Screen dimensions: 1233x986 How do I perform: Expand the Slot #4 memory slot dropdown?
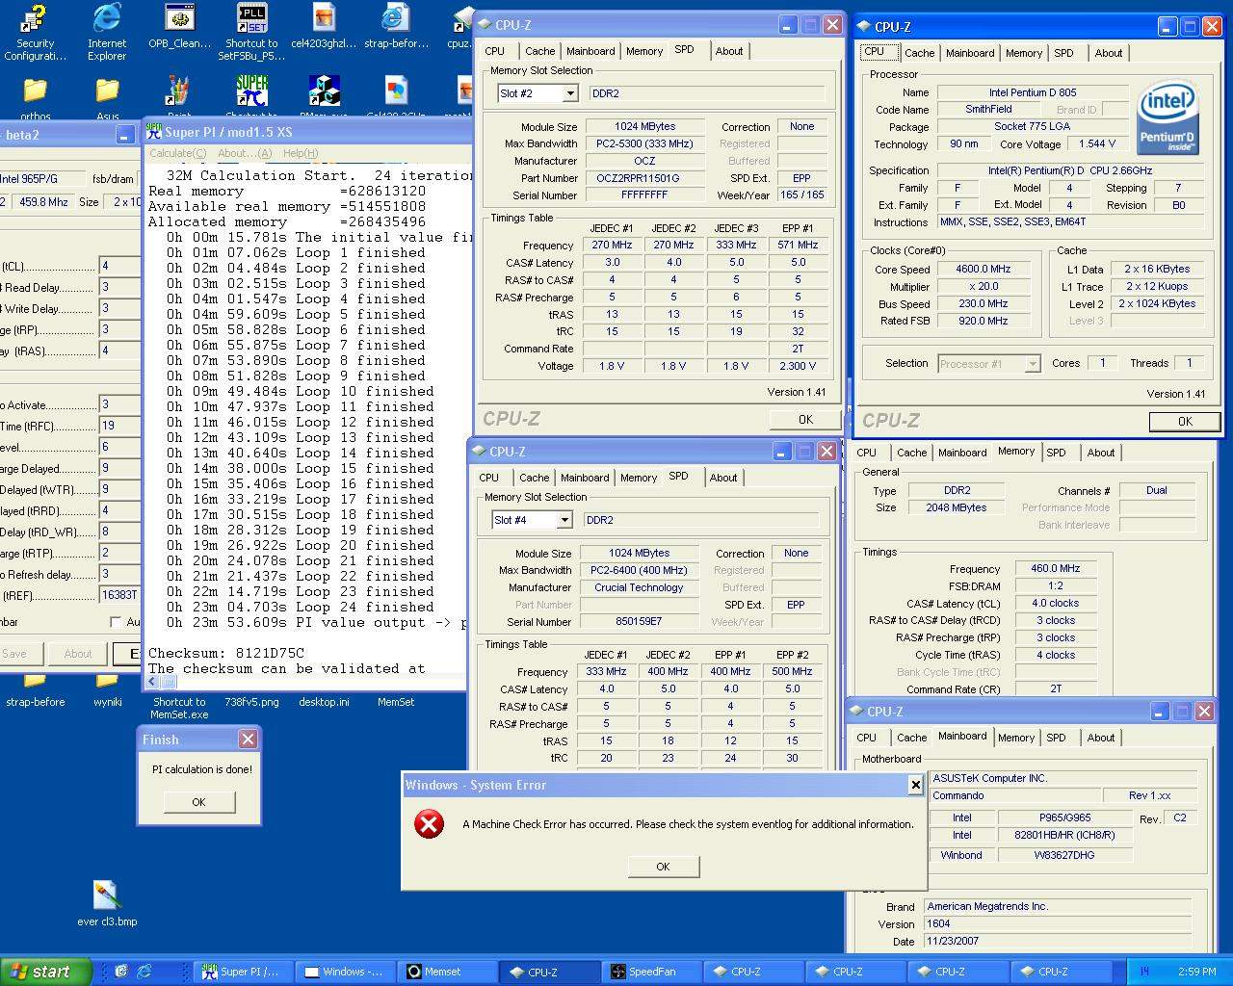coord(564,520)
